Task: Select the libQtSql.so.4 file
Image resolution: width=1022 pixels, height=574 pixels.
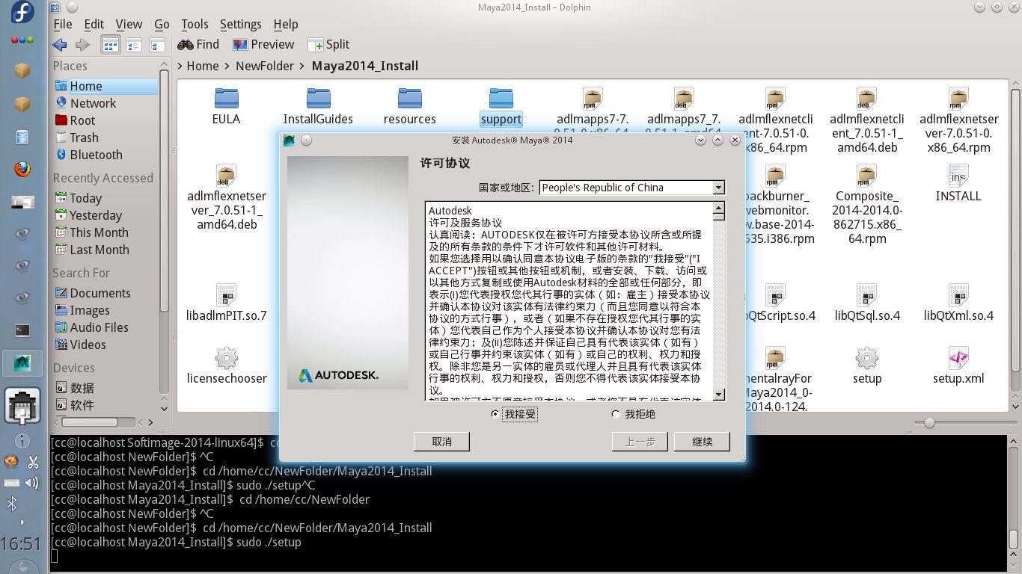Action: (x=867, y=302)
